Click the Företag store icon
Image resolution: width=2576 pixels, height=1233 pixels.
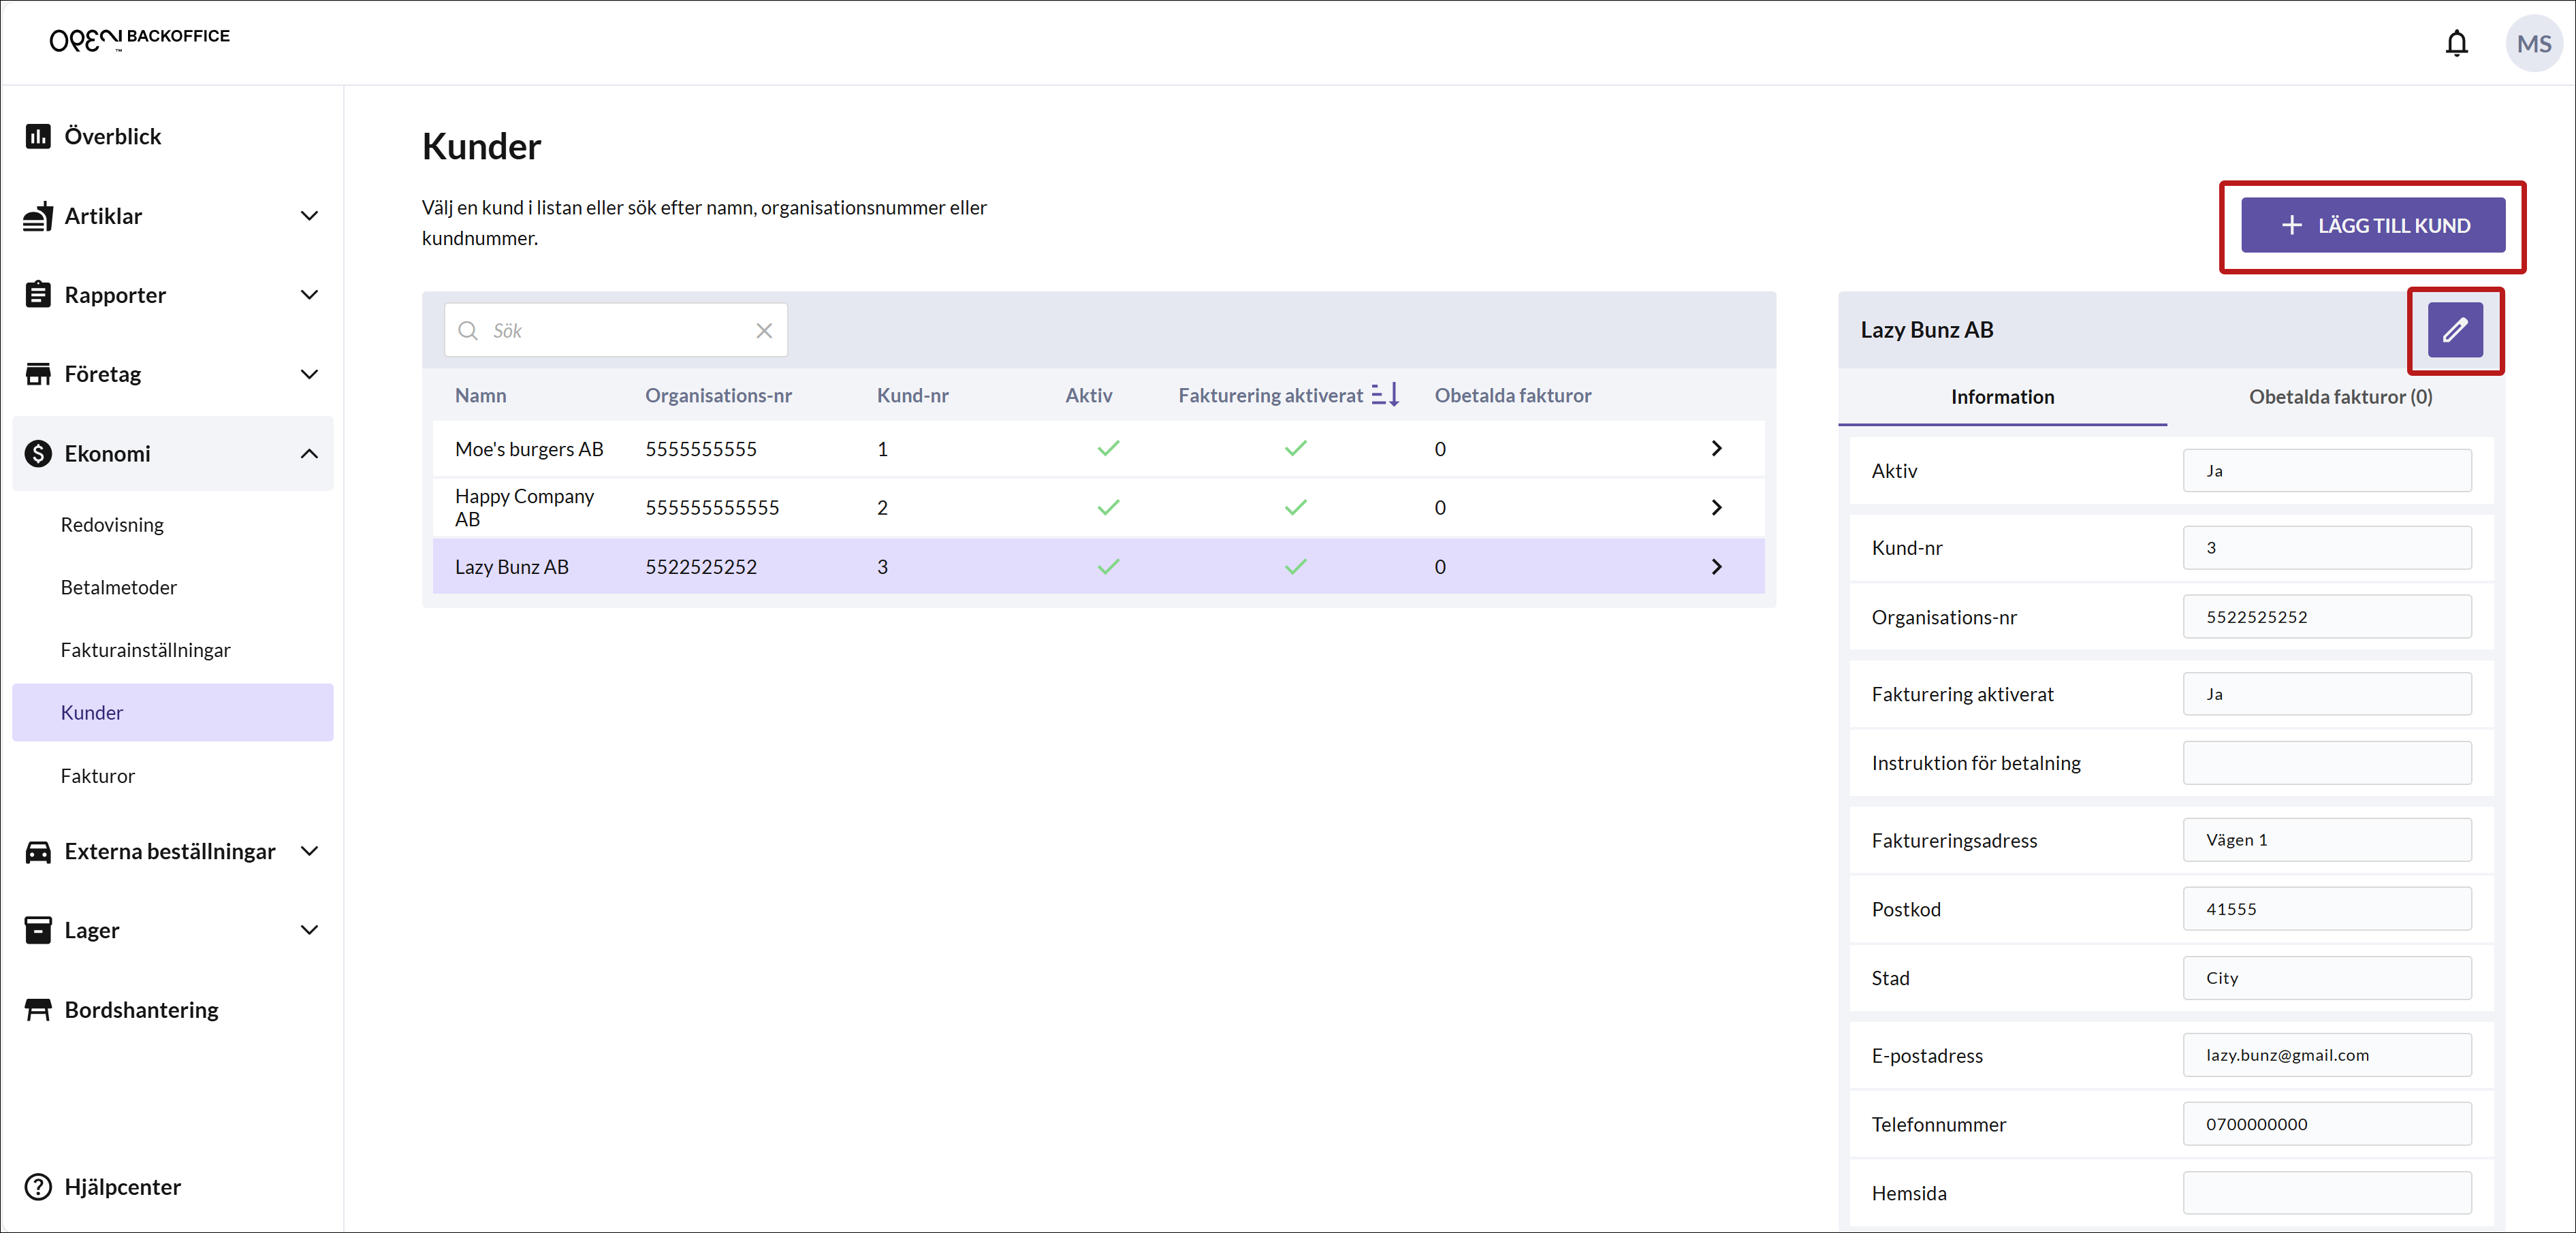[38, 374]
